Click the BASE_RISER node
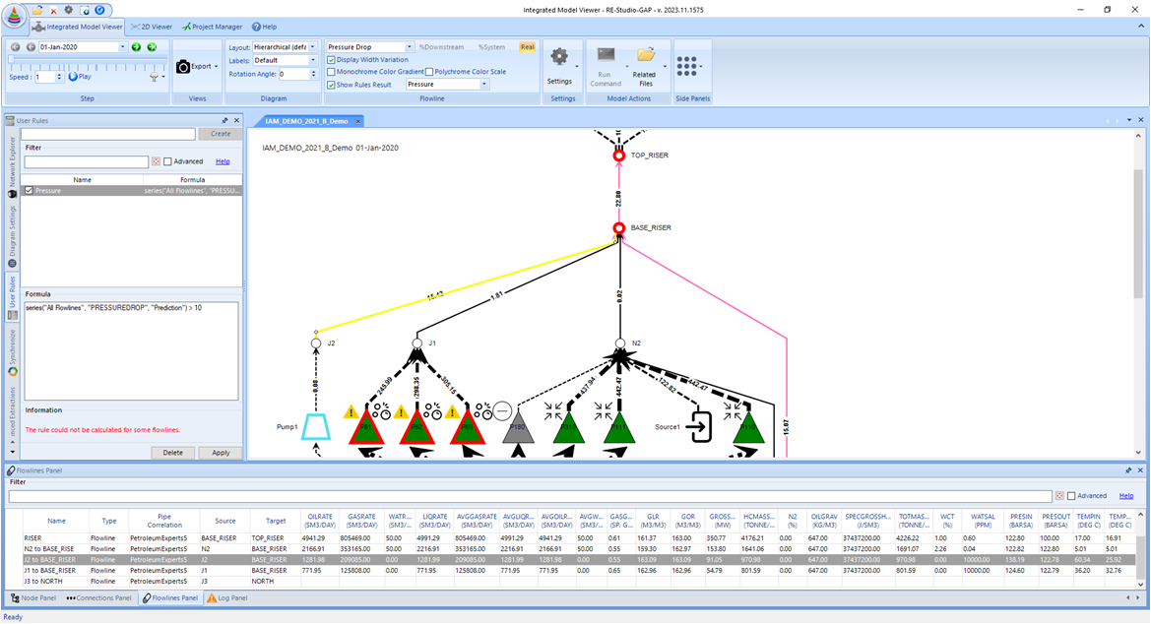 [x=618, y=228]
